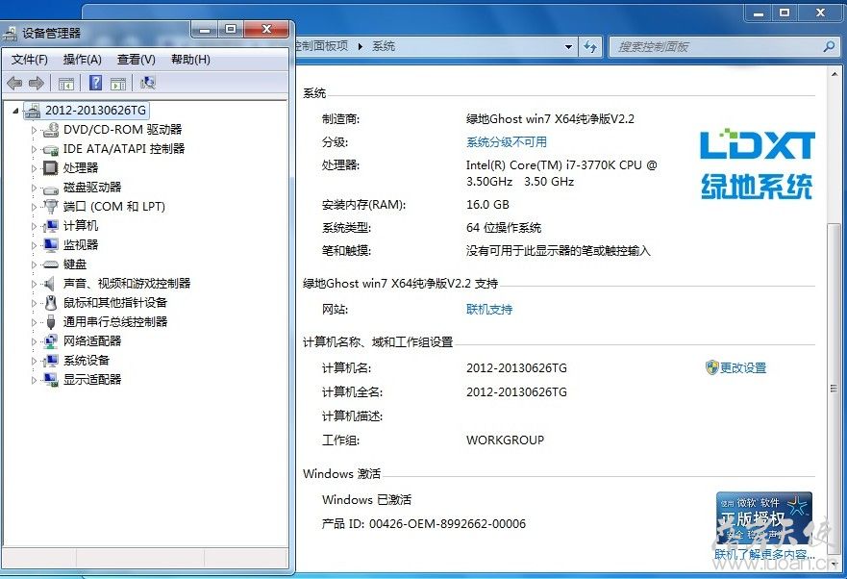Open the address bar history dropdown arrow
The height and width of the screenshot is (579, 847).
pos(569,47)
